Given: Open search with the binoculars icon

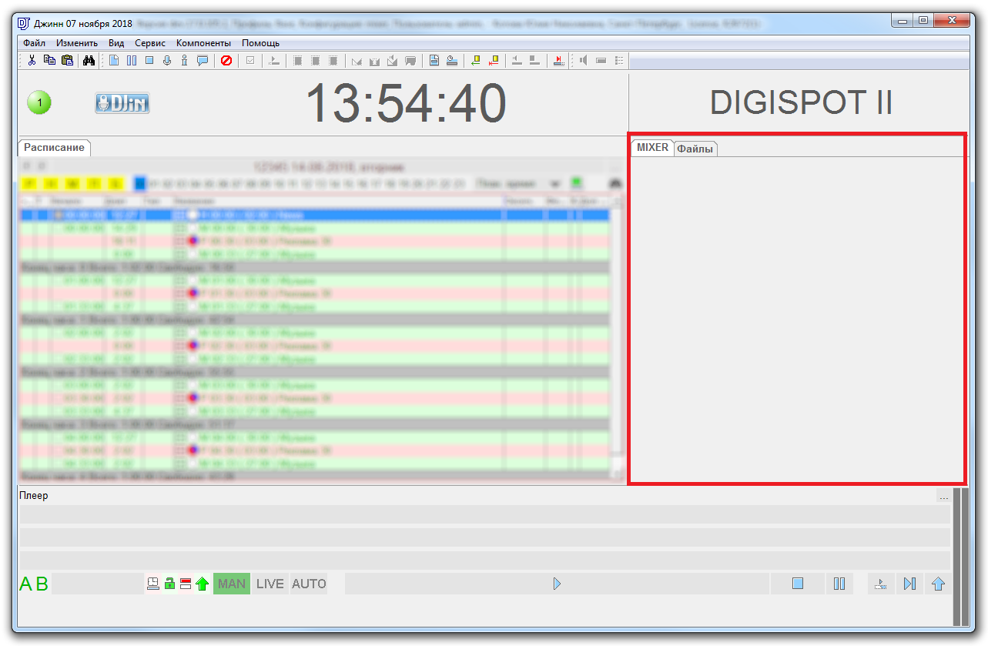Looking at the screenshot, I should click(89, 60).
